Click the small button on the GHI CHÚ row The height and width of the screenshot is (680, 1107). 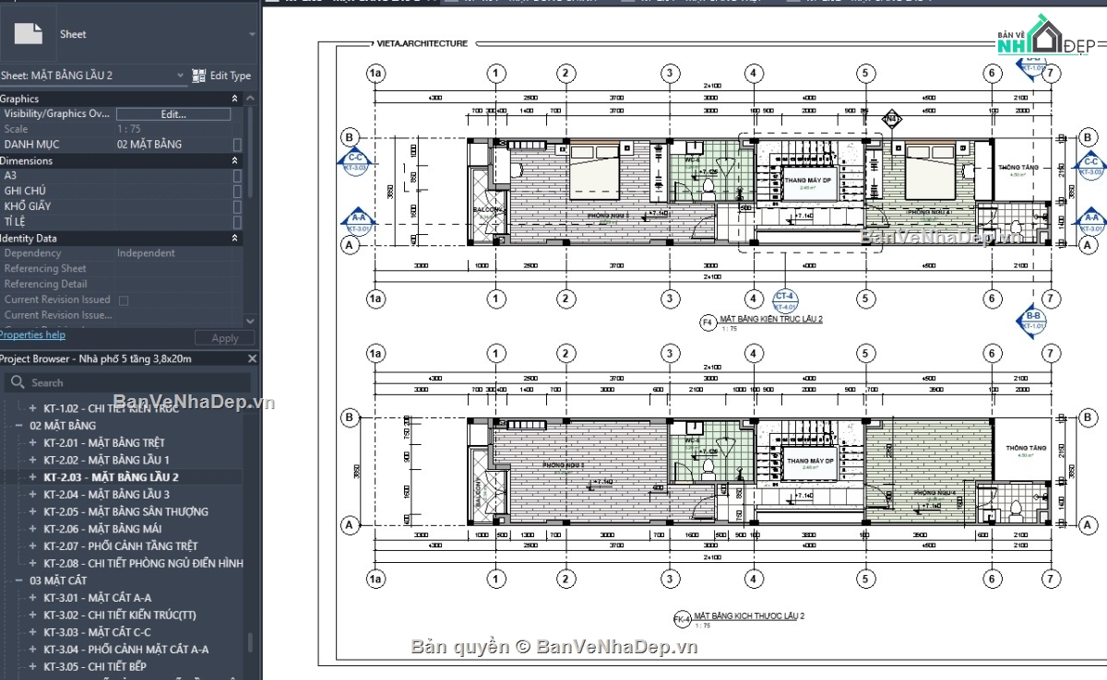pyautogui.click(x=237, y=192)
